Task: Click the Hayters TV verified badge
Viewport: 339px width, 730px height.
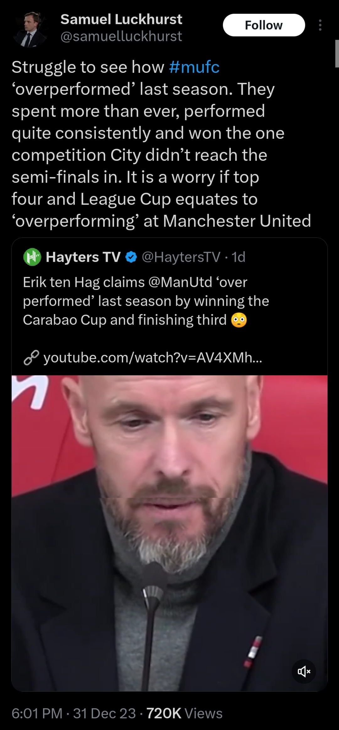Action: click(131, 257)
